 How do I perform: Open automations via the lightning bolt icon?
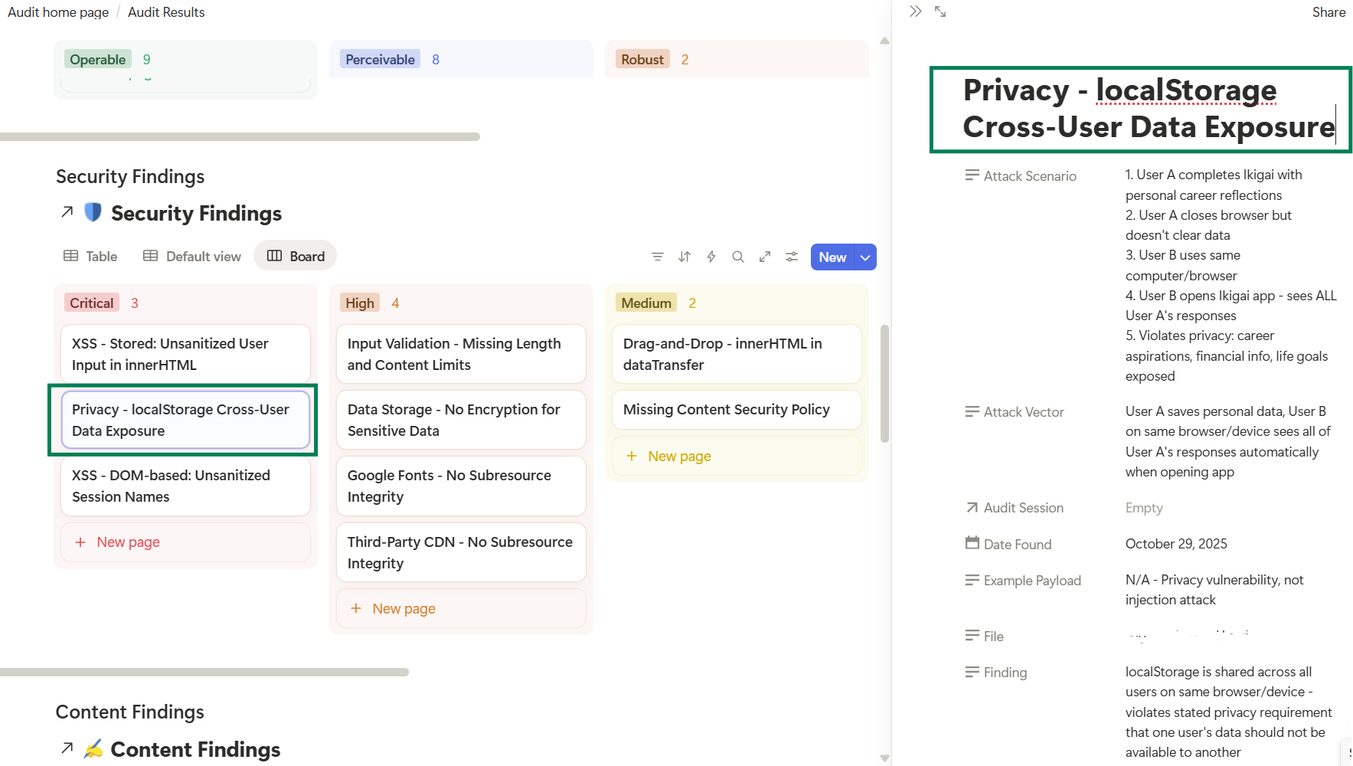711,257
